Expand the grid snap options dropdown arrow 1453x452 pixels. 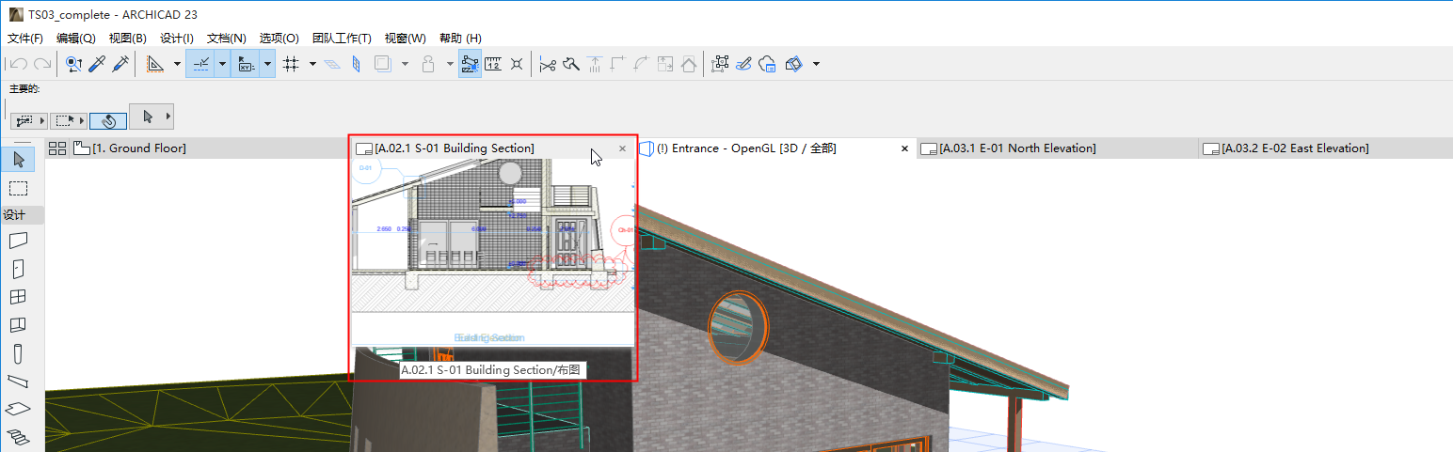(x=312, y=64)
